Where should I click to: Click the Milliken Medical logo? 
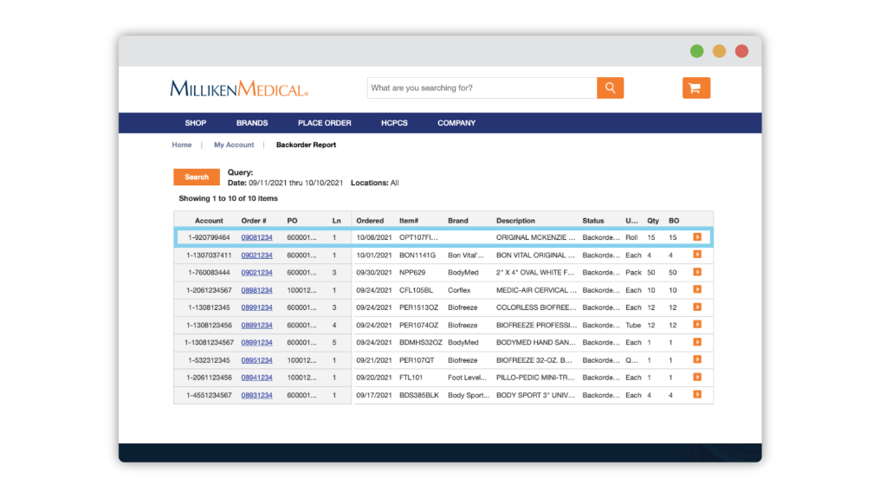(x=239, y=88)
